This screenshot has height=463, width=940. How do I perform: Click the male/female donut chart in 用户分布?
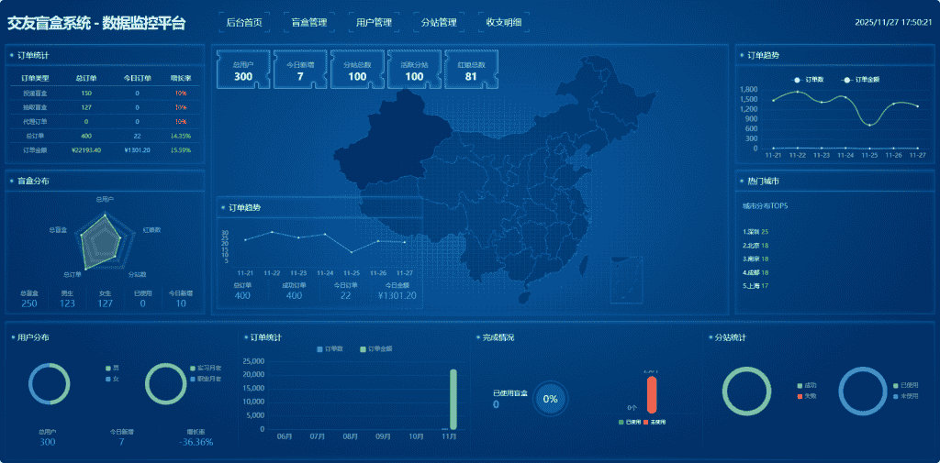[50, 383]
